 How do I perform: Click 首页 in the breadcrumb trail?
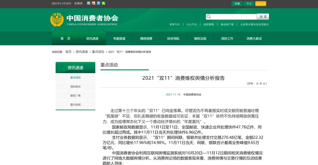pyautogui.click(x=68, y=52)
